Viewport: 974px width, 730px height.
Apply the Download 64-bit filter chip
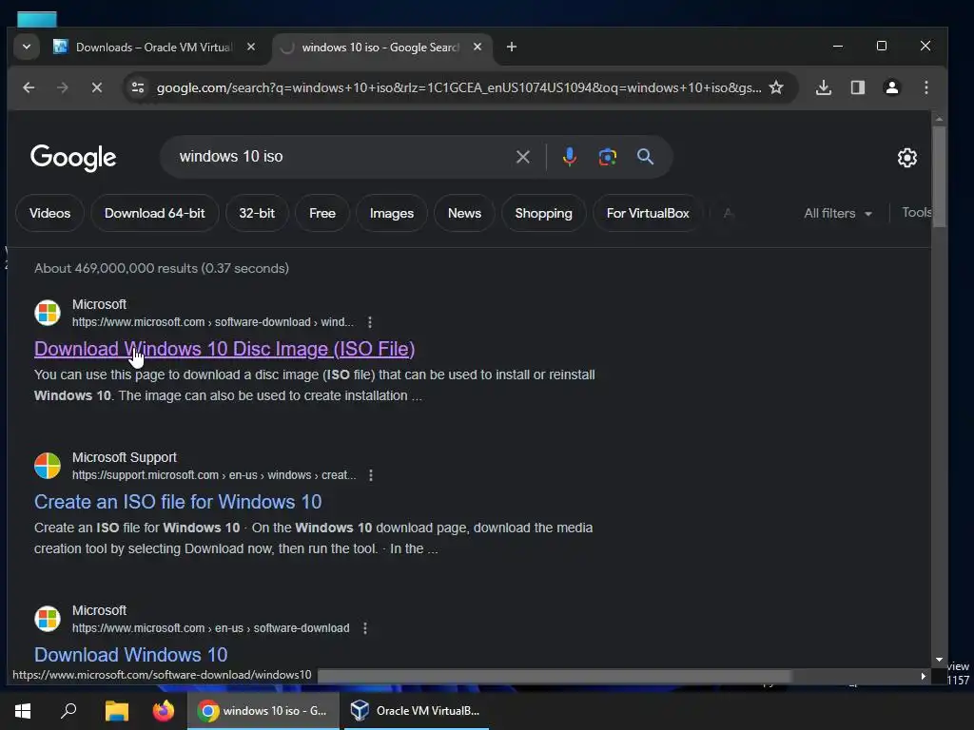(x=155, y=213)
